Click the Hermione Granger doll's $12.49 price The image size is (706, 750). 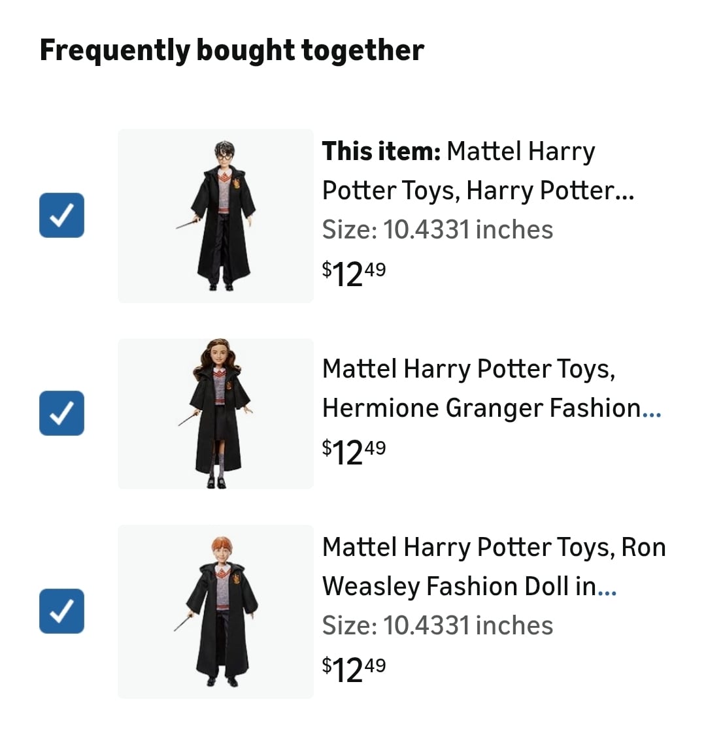(354, 451)
